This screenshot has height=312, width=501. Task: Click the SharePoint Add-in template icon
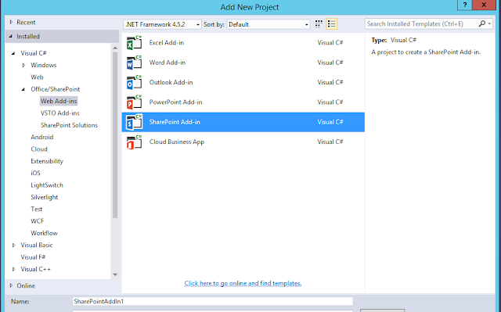click(x=134, y=122)
